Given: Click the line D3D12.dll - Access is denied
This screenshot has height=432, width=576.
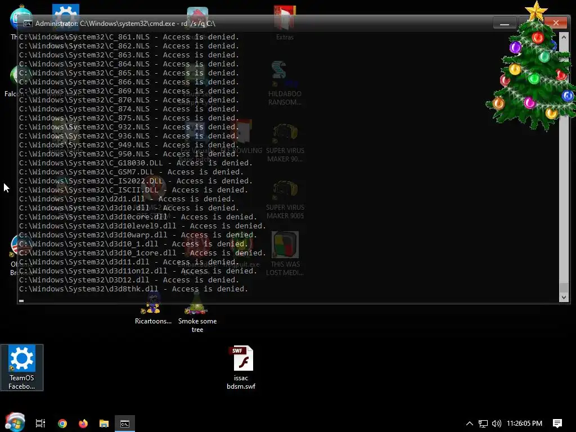Looking at the screenshot, I should pos(129,280).
